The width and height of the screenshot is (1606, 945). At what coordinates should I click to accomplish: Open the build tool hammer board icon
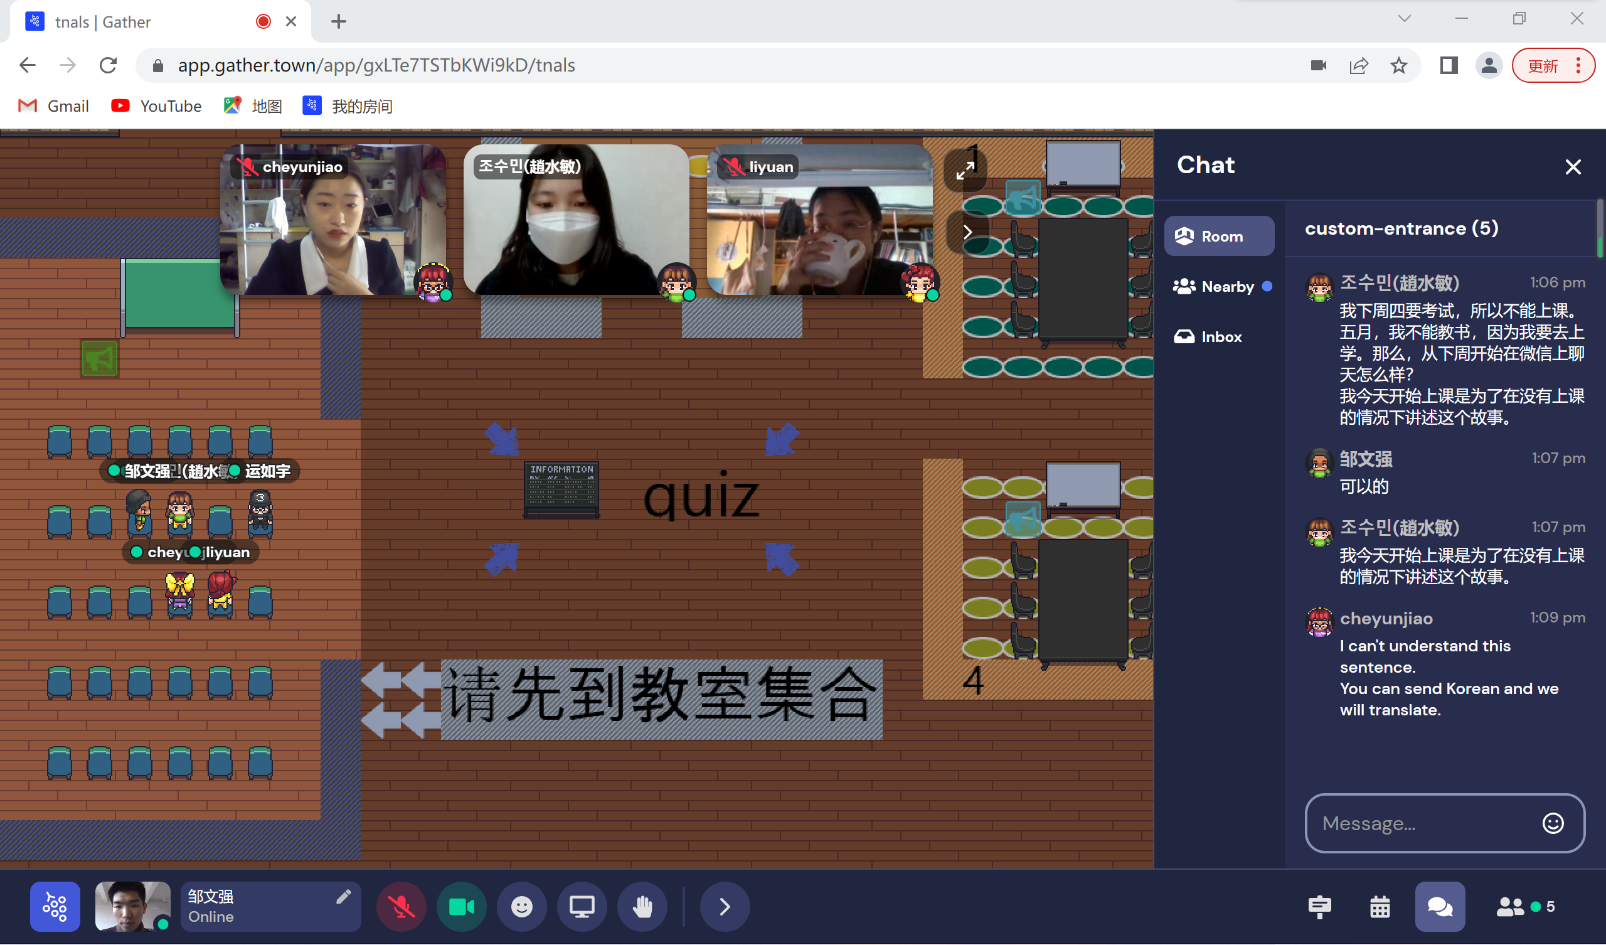tap(1319, 906)
